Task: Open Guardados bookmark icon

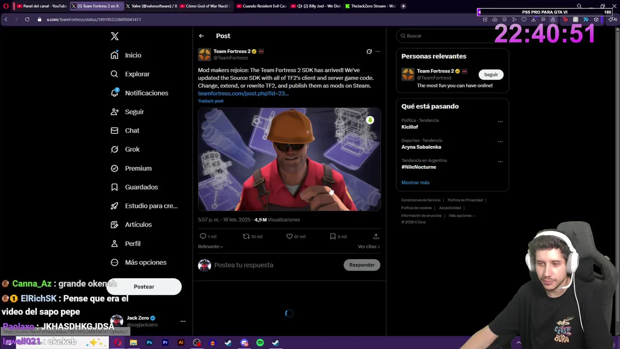Action: point(114,187)
